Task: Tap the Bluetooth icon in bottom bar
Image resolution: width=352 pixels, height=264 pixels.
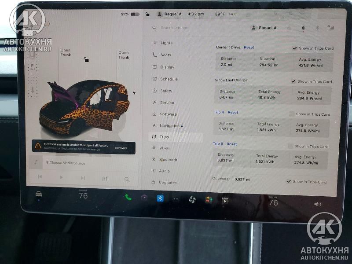Action: point(160,198)
